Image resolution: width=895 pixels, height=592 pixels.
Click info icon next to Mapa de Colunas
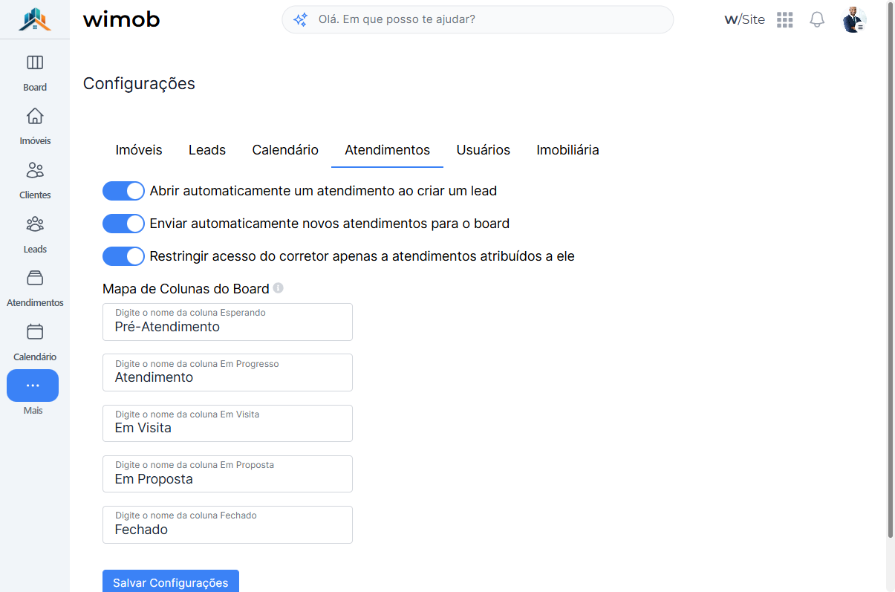coord(278,287)
